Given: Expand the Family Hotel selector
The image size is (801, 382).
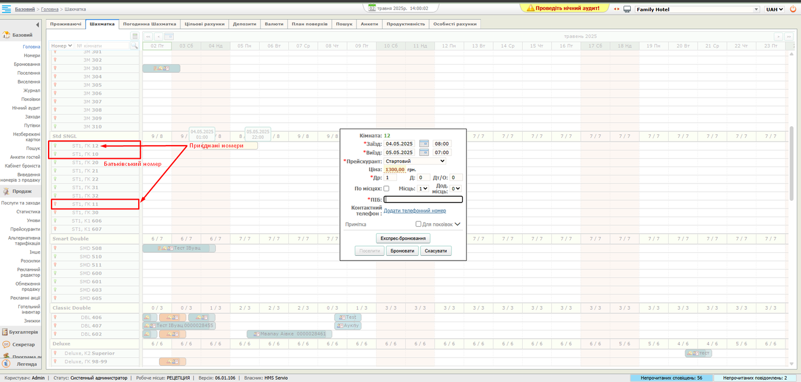Looking at the screenshot, I should (697, 9).
